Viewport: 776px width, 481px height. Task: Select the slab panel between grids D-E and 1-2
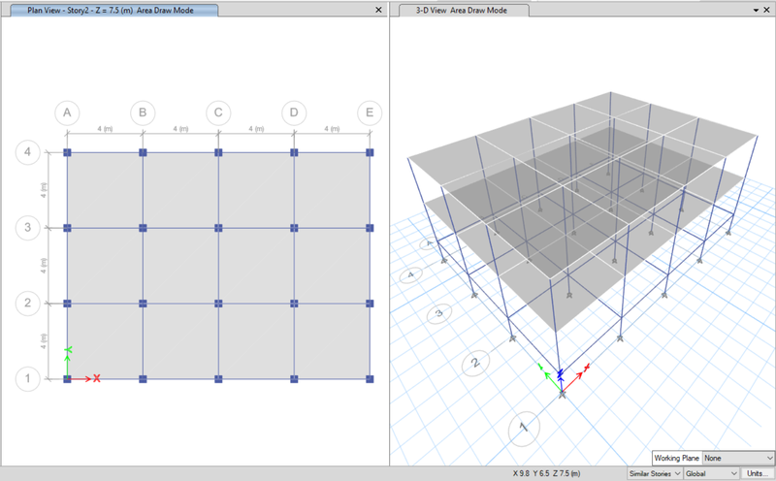[x=332, y=341]
